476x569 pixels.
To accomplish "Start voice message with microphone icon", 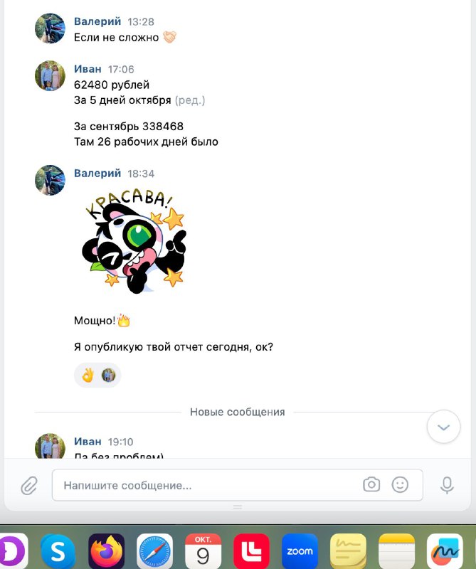I will point(447,485).
